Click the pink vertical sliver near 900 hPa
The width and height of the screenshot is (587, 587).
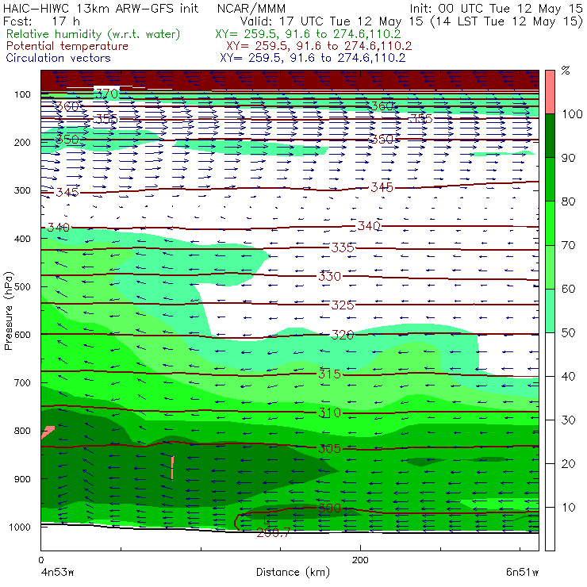pos(172,467)
